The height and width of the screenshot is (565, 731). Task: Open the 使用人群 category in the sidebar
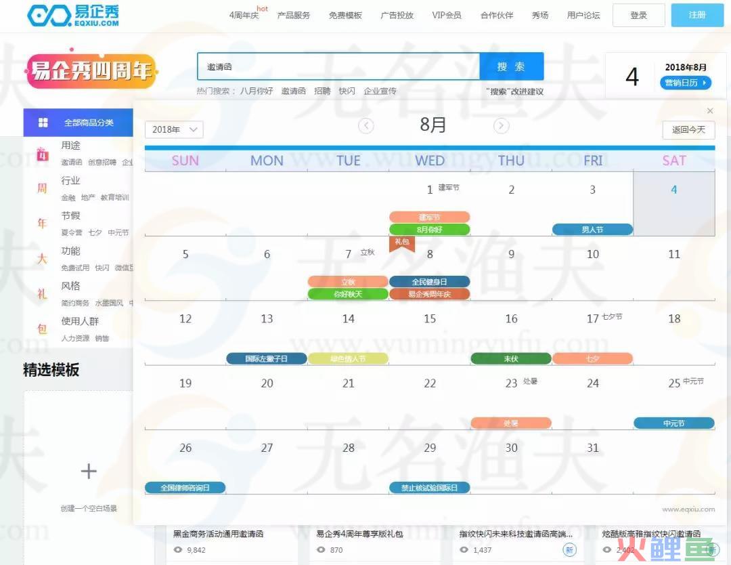(x=80, y=321)
